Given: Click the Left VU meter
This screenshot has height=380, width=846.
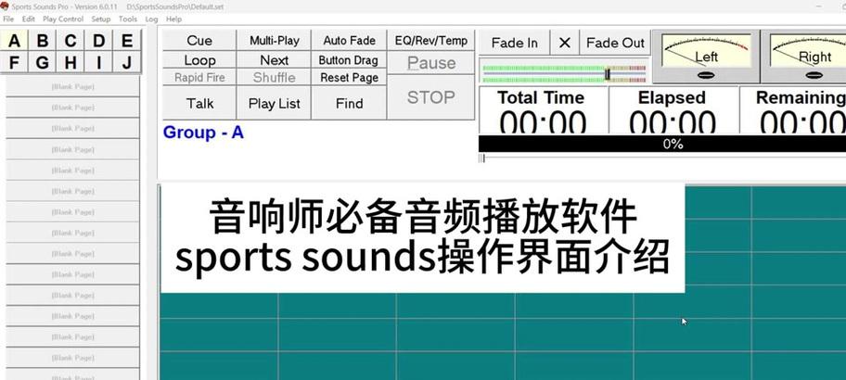Looking at the screenshot, I should click(706, 57).
